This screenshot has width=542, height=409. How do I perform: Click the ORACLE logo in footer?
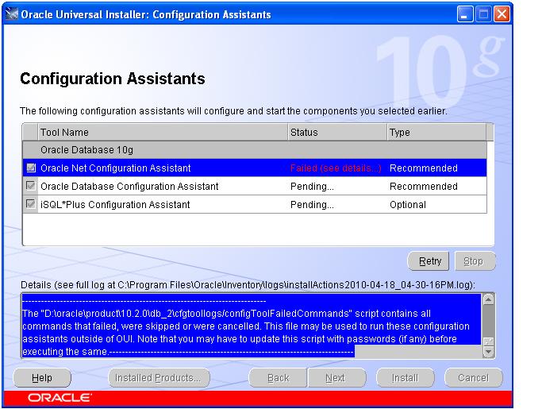click(60, 398)
